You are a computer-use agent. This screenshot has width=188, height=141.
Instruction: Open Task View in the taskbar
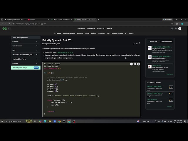(x=35, y=121)
